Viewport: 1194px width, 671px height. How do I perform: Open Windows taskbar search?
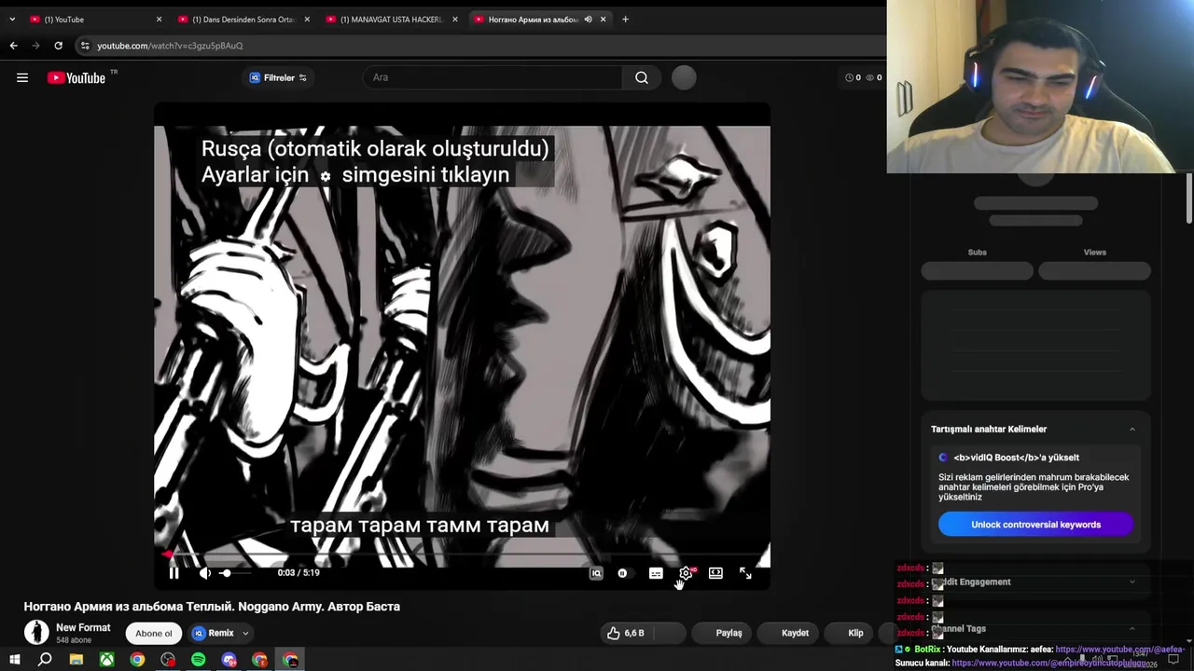pyautogui.click(x=45, y=660)
